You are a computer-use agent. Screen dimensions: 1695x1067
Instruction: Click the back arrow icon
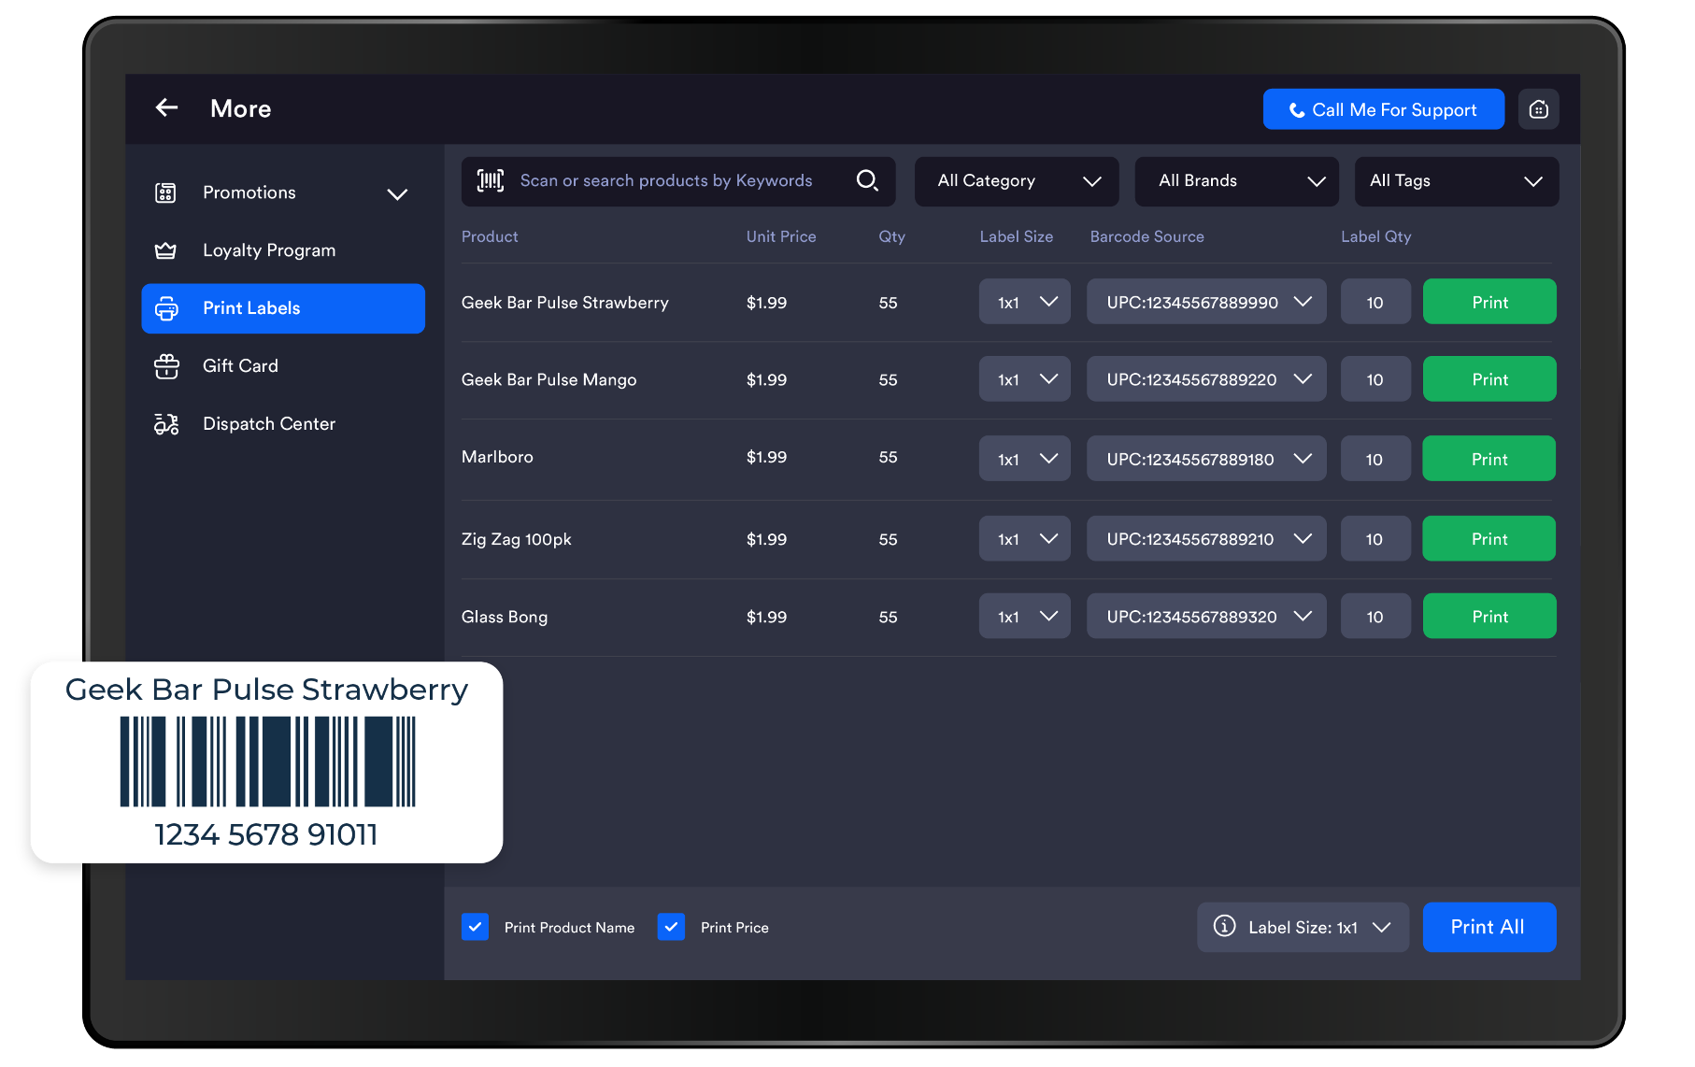[166, 108]
